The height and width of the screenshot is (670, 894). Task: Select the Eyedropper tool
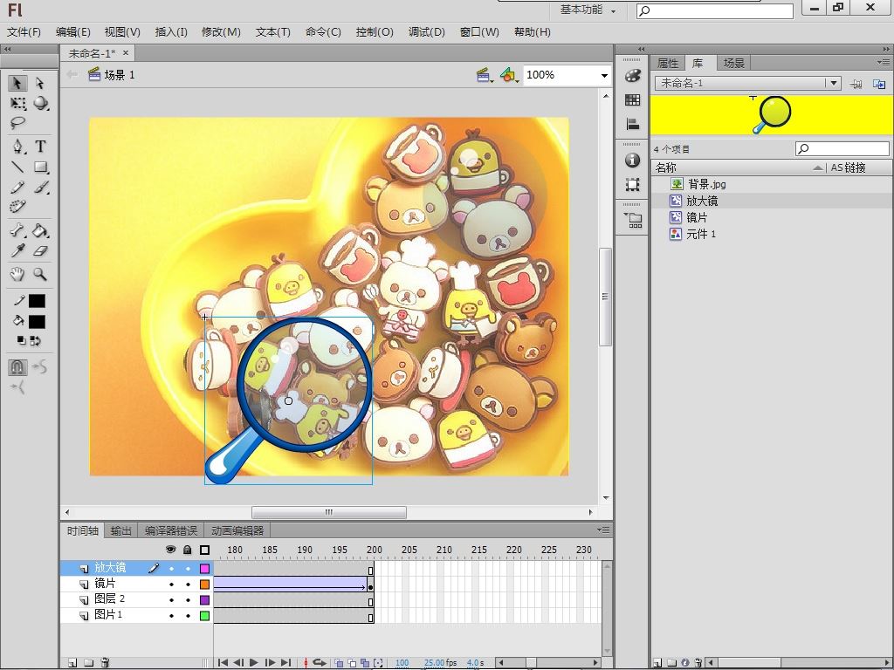[17, 250]
